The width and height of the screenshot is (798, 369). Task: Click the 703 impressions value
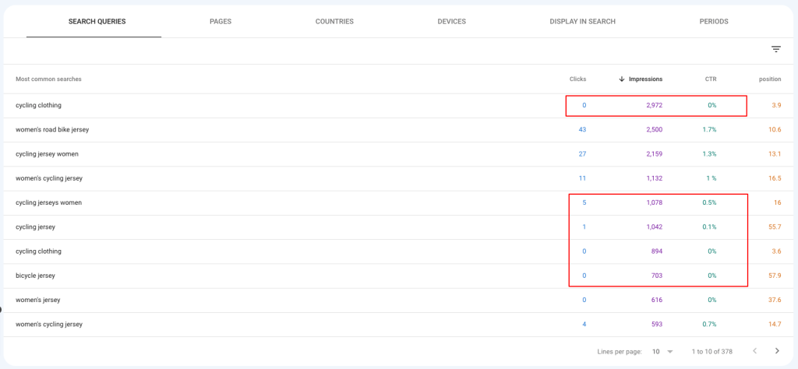point(657,276)
